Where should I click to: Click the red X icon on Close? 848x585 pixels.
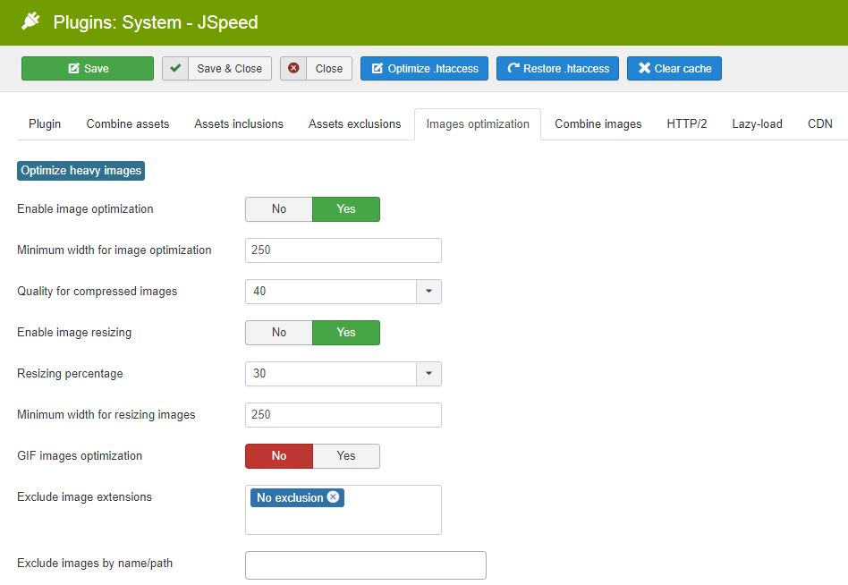pyautogui.click(x=293, y=69)
